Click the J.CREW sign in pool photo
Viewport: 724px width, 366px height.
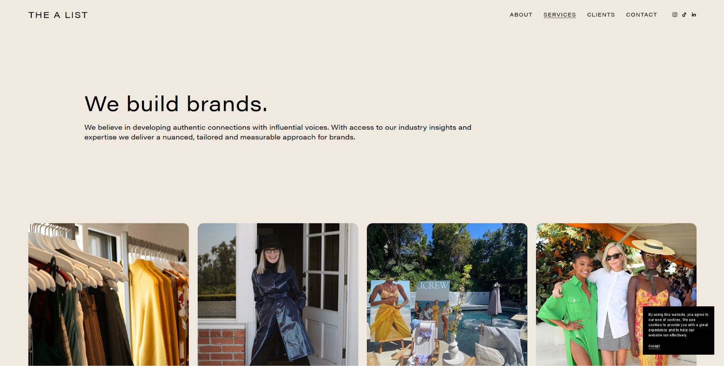433,285
